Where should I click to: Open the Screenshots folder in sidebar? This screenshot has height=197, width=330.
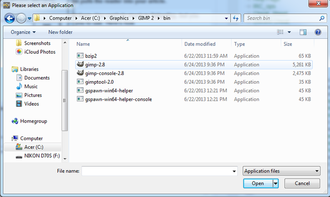(x=34, y=43)
